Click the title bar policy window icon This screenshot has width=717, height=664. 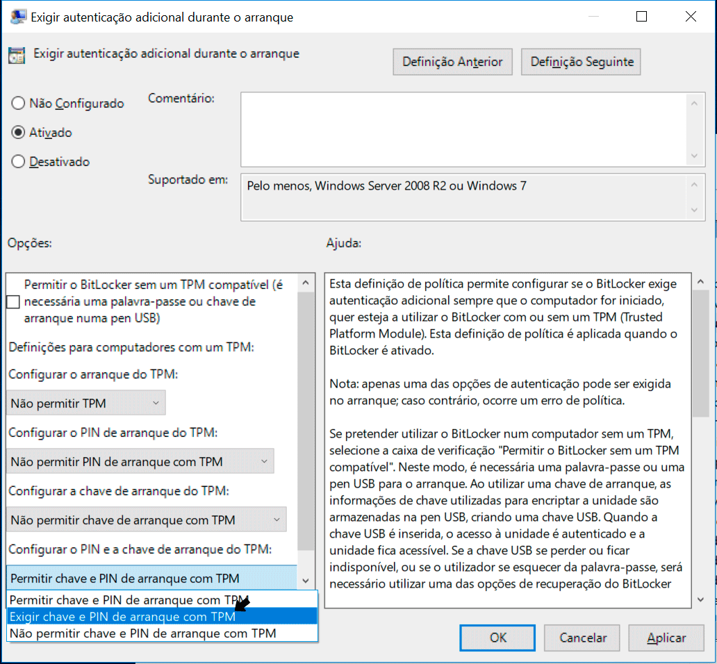(18, 17)
